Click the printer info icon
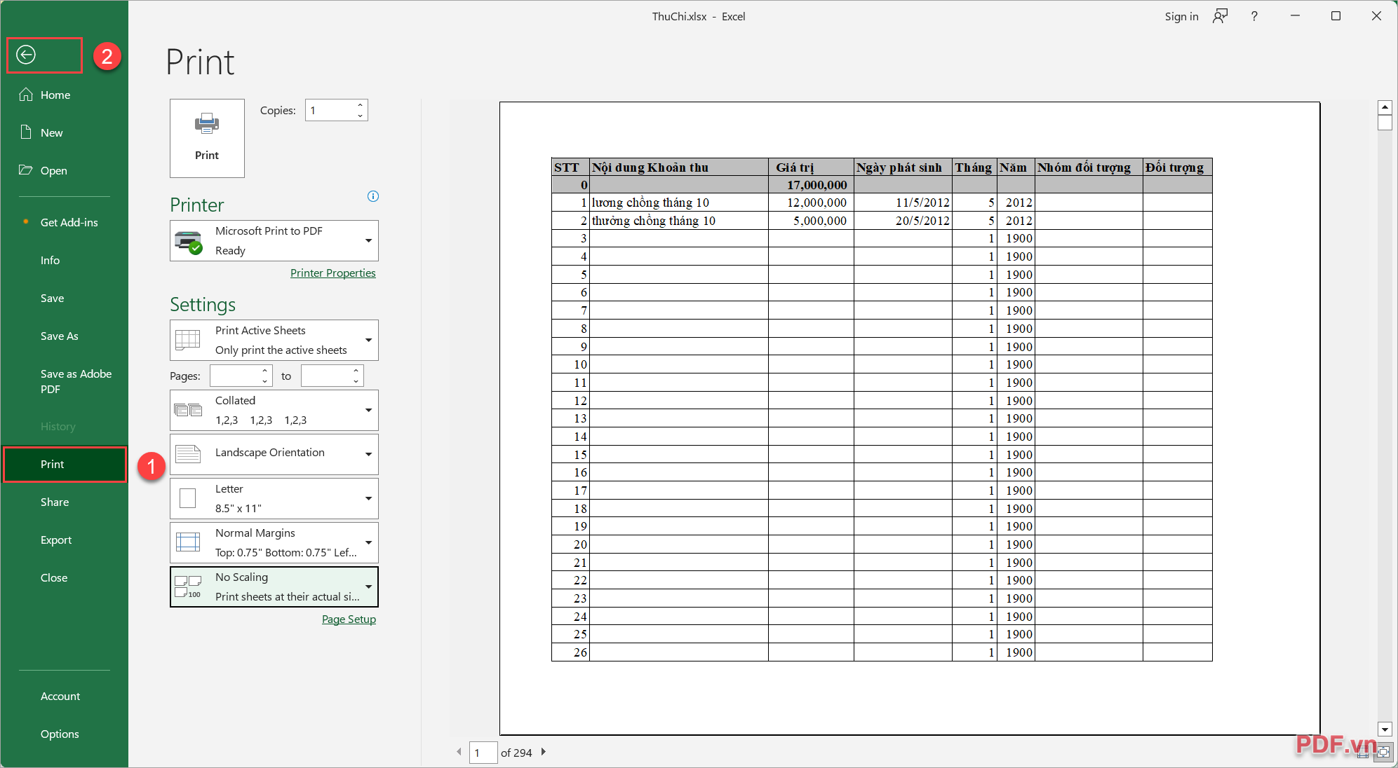The height and width of the screenshot is (768, 1398). pyautogui.click(x=373, y=196)
